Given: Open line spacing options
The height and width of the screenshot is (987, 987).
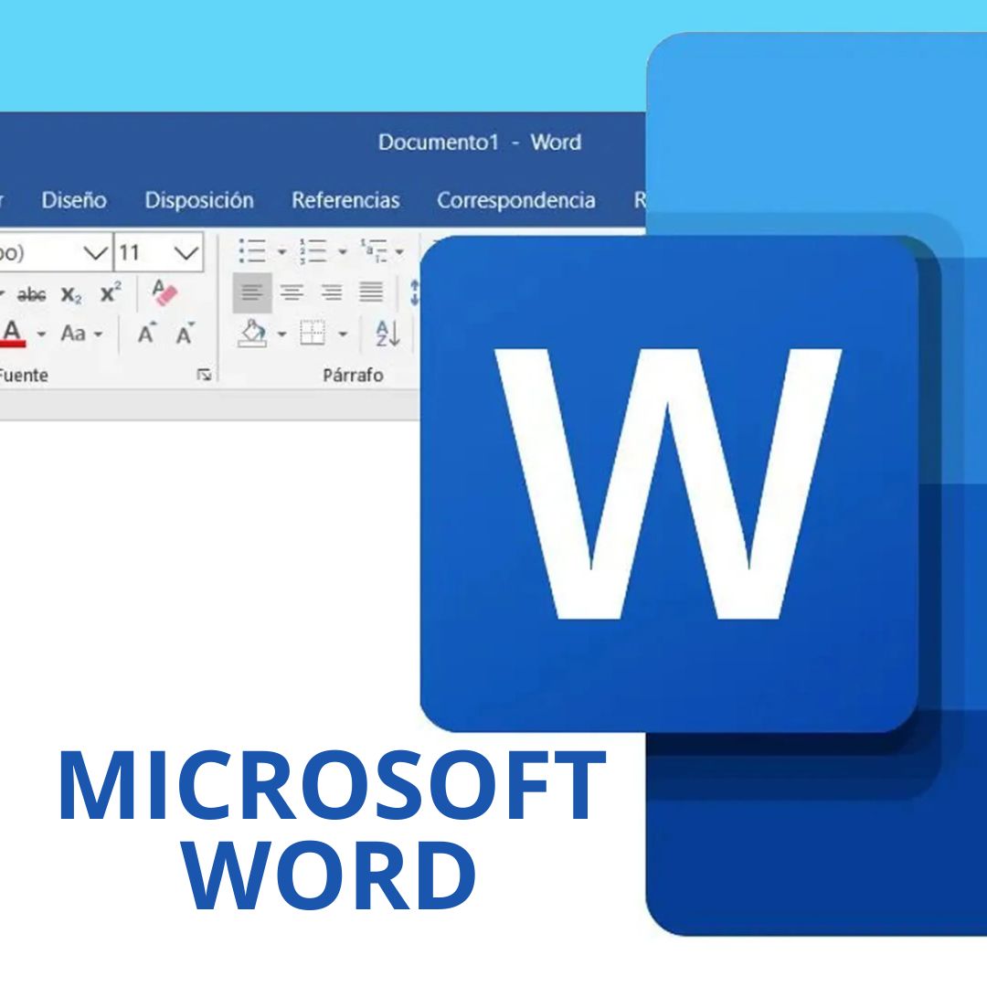Looking at the screenshot, I should click(414, 292).
